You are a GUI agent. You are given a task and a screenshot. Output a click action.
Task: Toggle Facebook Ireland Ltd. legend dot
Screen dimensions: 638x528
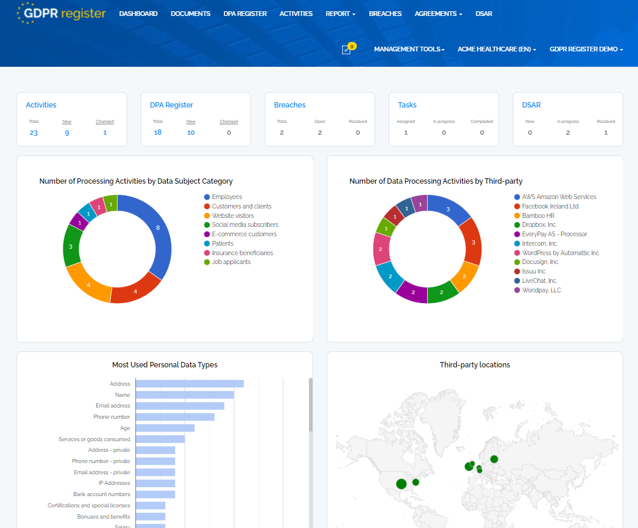click(517, 206)
